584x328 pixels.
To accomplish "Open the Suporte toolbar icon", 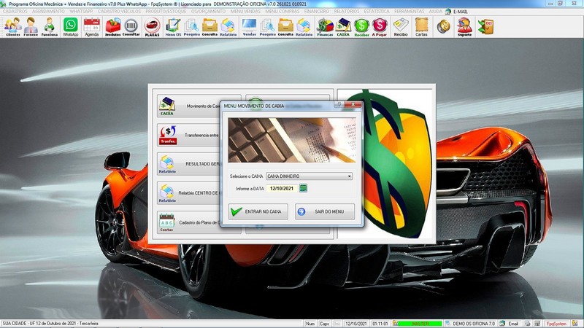I will coord(464,27).
